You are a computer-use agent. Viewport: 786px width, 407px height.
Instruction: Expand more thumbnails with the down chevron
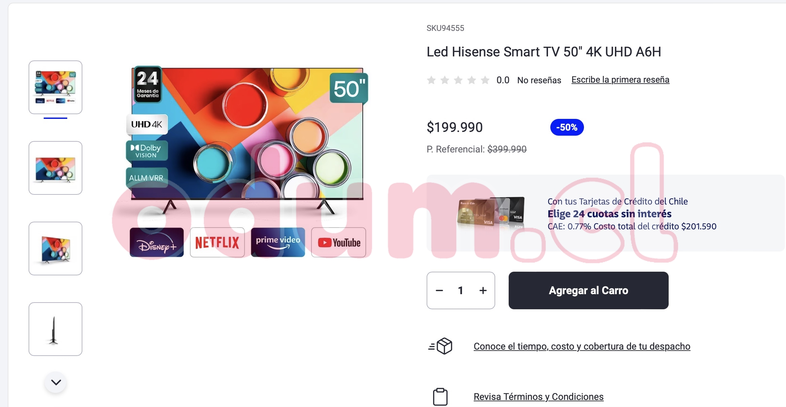[x=56, y=382]
